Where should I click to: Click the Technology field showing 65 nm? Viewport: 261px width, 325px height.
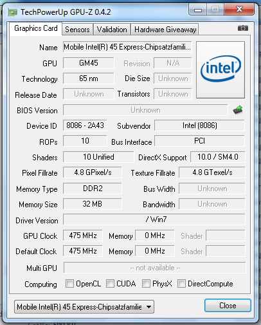click(x=89, y=79)
